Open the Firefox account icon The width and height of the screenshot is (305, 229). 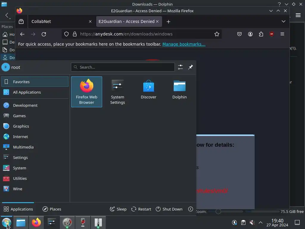point(250,34)
